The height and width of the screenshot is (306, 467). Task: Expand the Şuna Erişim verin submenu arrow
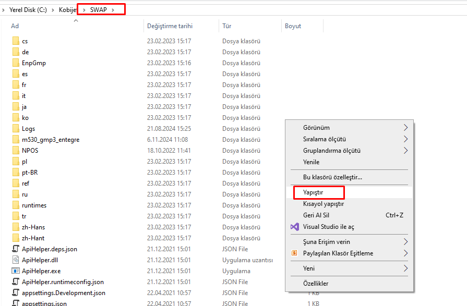point(405,242)
